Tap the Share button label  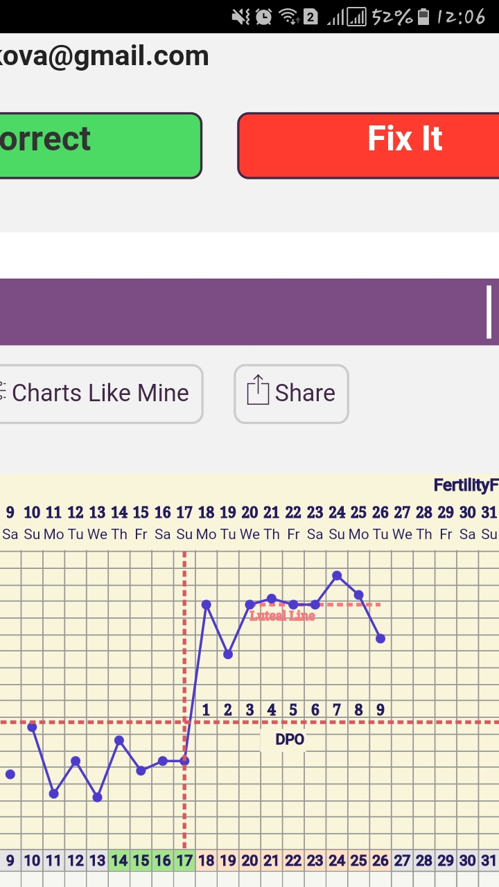(x=305, y=393)
